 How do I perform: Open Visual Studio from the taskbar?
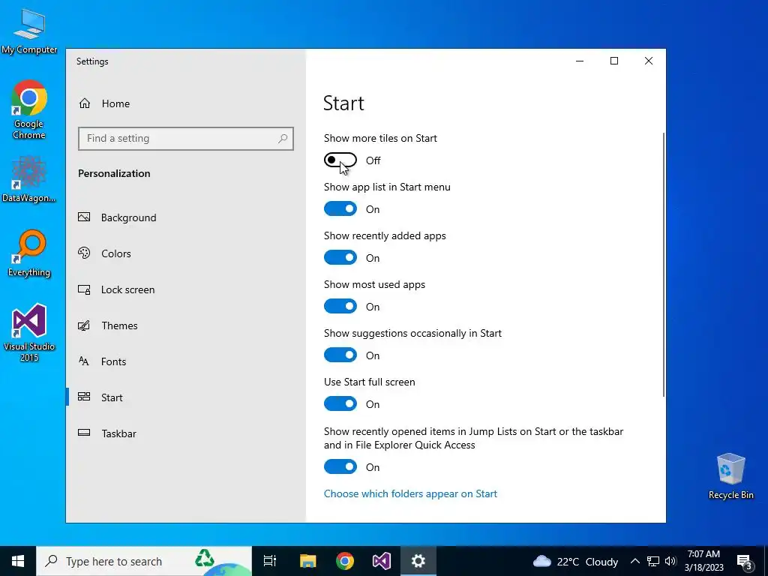[382, 561]
